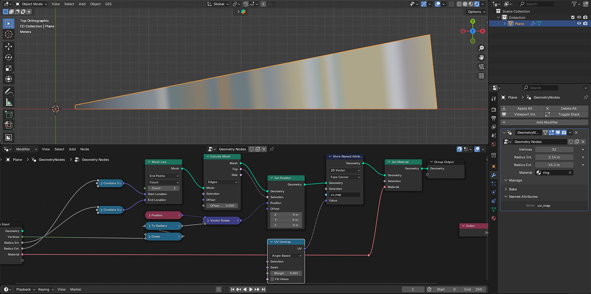Click the Delete All button
The height and width of the screenshot is (294, 591).
click(x=566, y=108)
